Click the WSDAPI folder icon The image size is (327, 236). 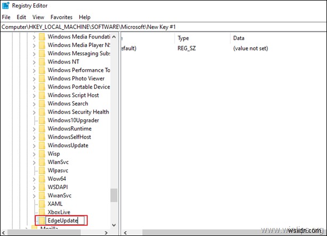[x=42, y=187]
